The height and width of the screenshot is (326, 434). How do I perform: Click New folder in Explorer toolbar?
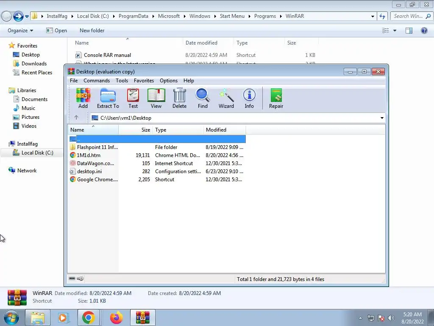point(92,31)
